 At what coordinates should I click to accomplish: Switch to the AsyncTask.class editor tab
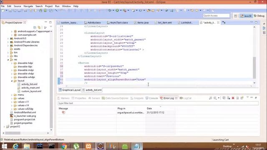[x=118, y=22]
